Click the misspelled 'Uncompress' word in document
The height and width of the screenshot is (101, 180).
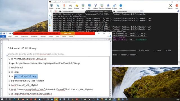coord(43,54)
